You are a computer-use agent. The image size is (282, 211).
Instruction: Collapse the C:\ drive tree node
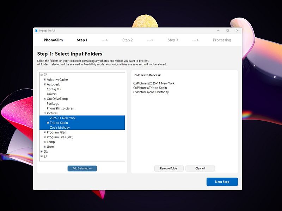pyautogui.click(x=42, y=75)
